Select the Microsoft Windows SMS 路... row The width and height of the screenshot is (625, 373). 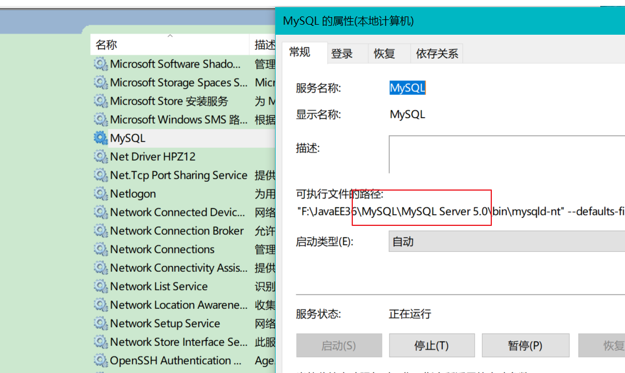point(183,119)
